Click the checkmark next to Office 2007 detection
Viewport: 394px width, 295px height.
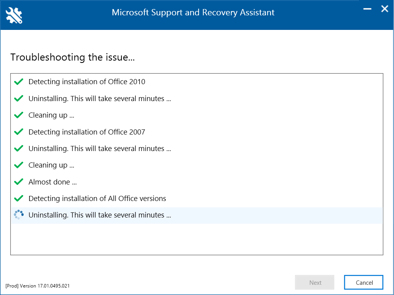click(19, 132)
